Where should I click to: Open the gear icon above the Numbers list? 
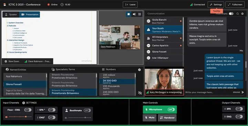(x=139, y=70)
